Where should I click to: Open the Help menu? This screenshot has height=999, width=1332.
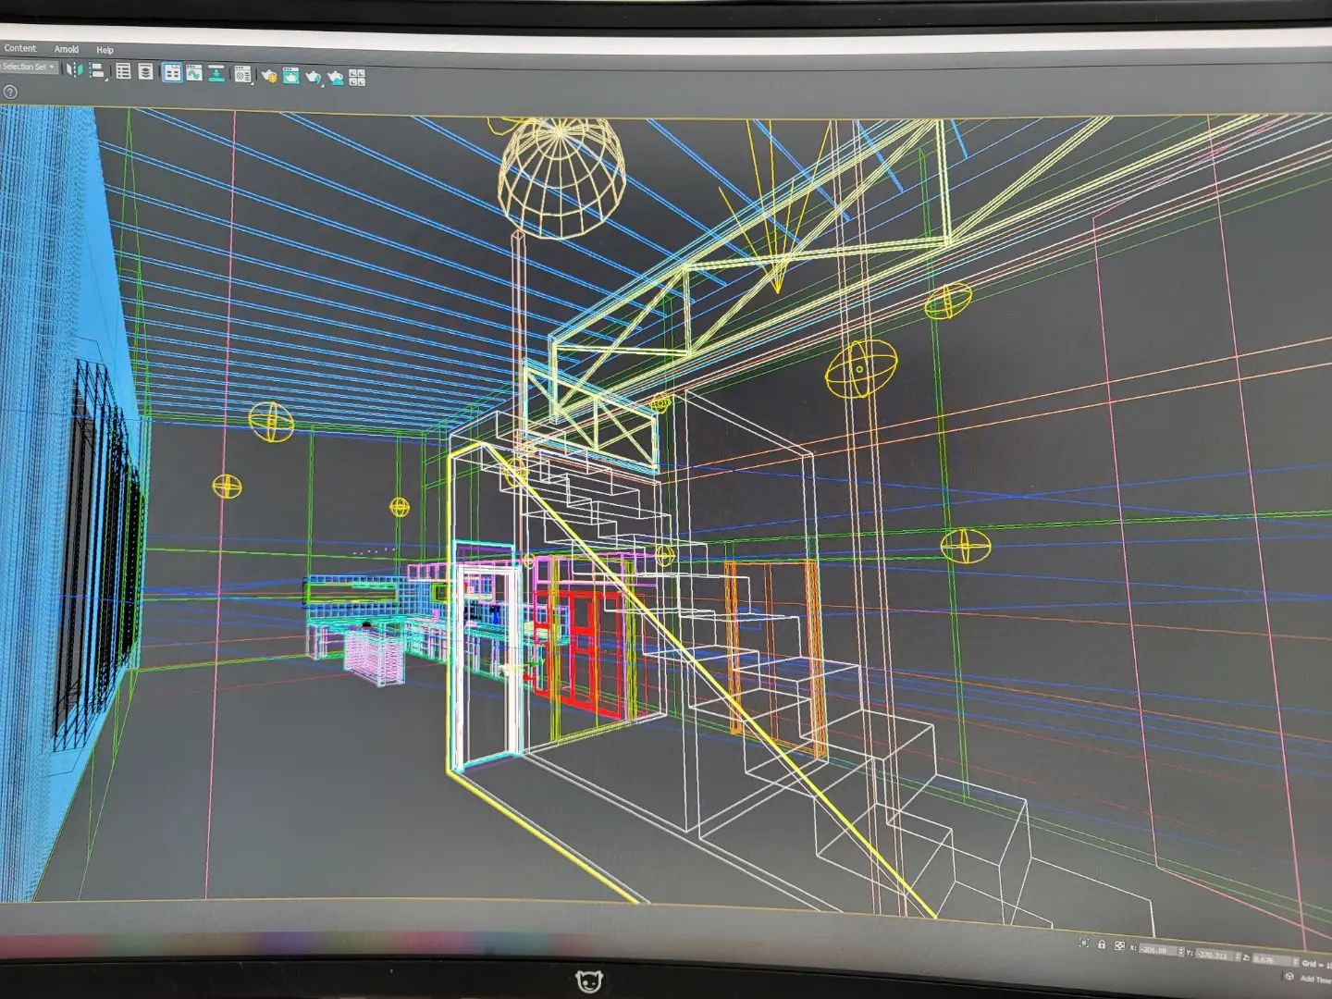click(x=105, y=50)
